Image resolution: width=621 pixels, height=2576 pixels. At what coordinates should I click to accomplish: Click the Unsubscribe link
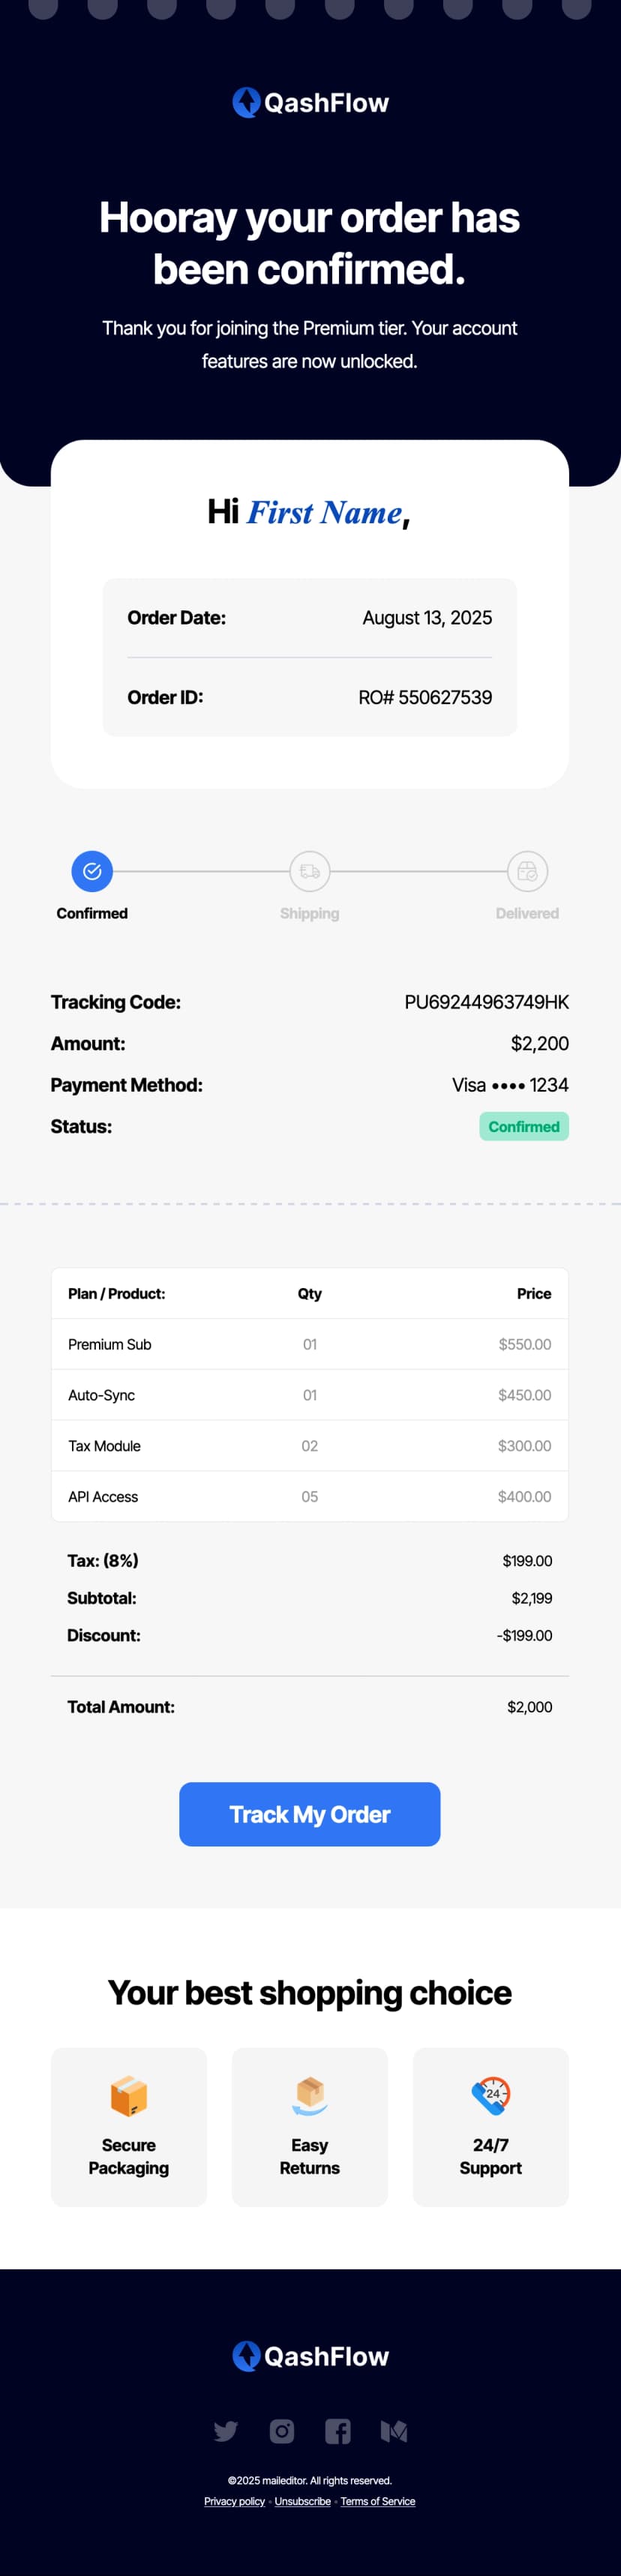tap(302, 2501)
